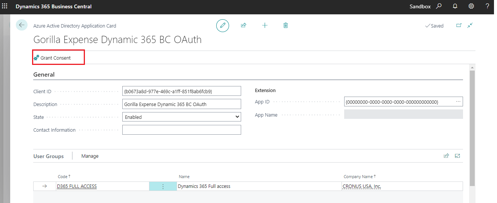Click the Client ID field

[x=182, y=91]
